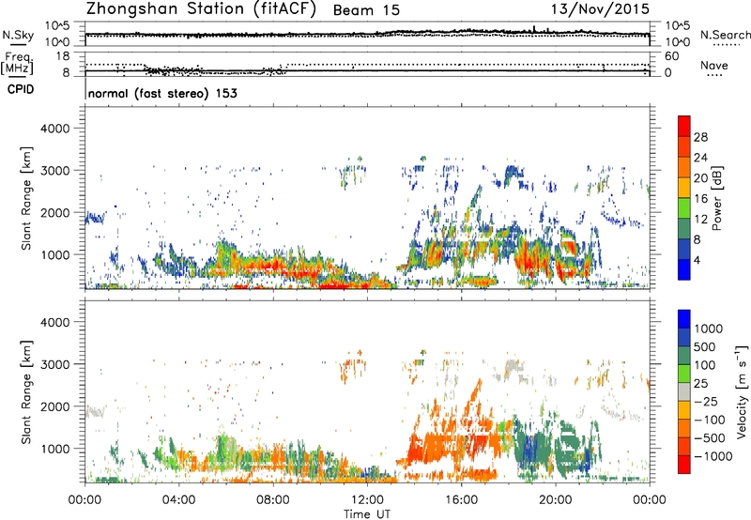Click the "4" power scale value
Image resolution: width=751 pixels, height=520 pixels.
tap(697, 260)
